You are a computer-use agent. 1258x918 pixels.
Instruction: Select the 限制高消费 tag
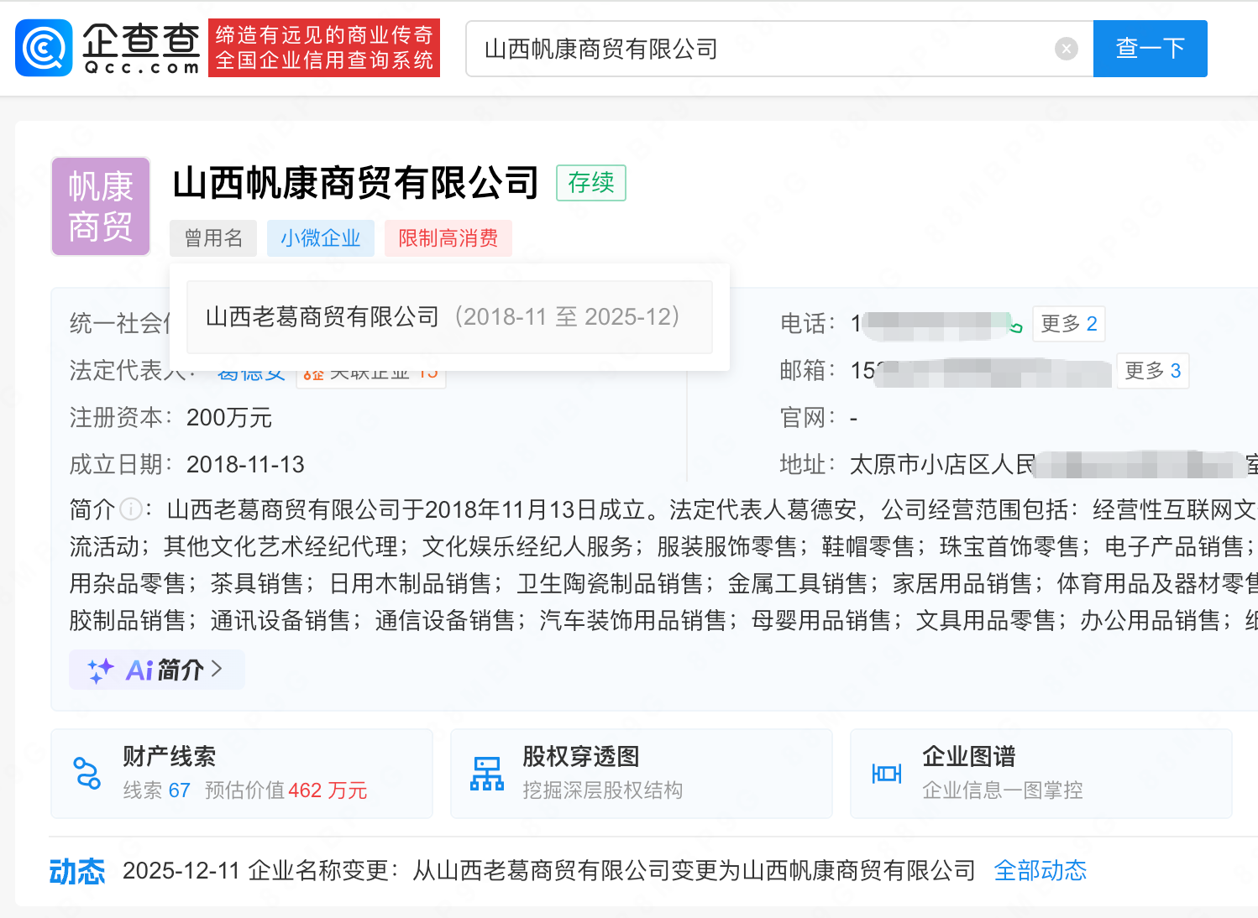click(448, 238)
